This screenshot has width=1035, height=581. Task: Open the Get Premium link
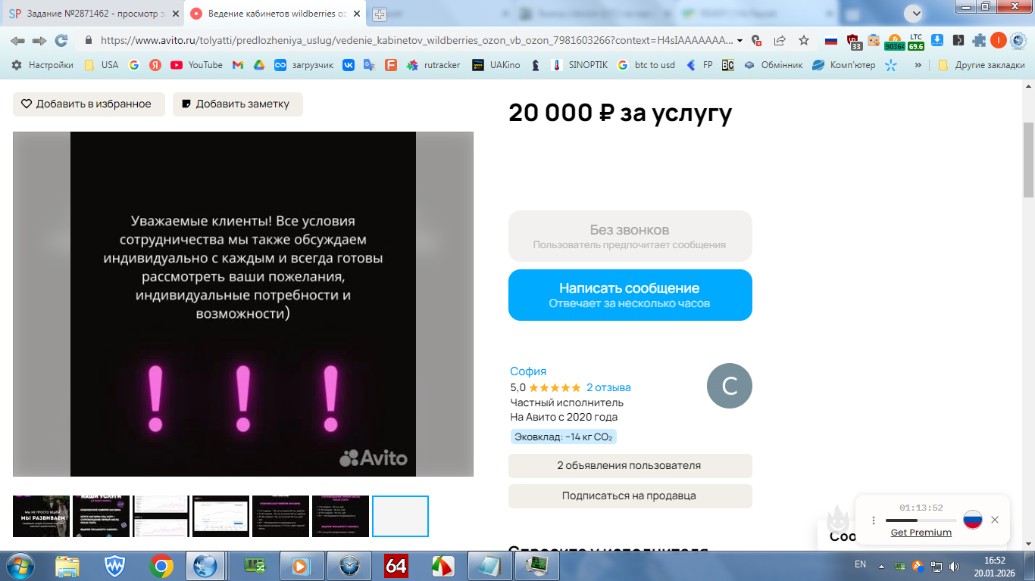point(921,533)
